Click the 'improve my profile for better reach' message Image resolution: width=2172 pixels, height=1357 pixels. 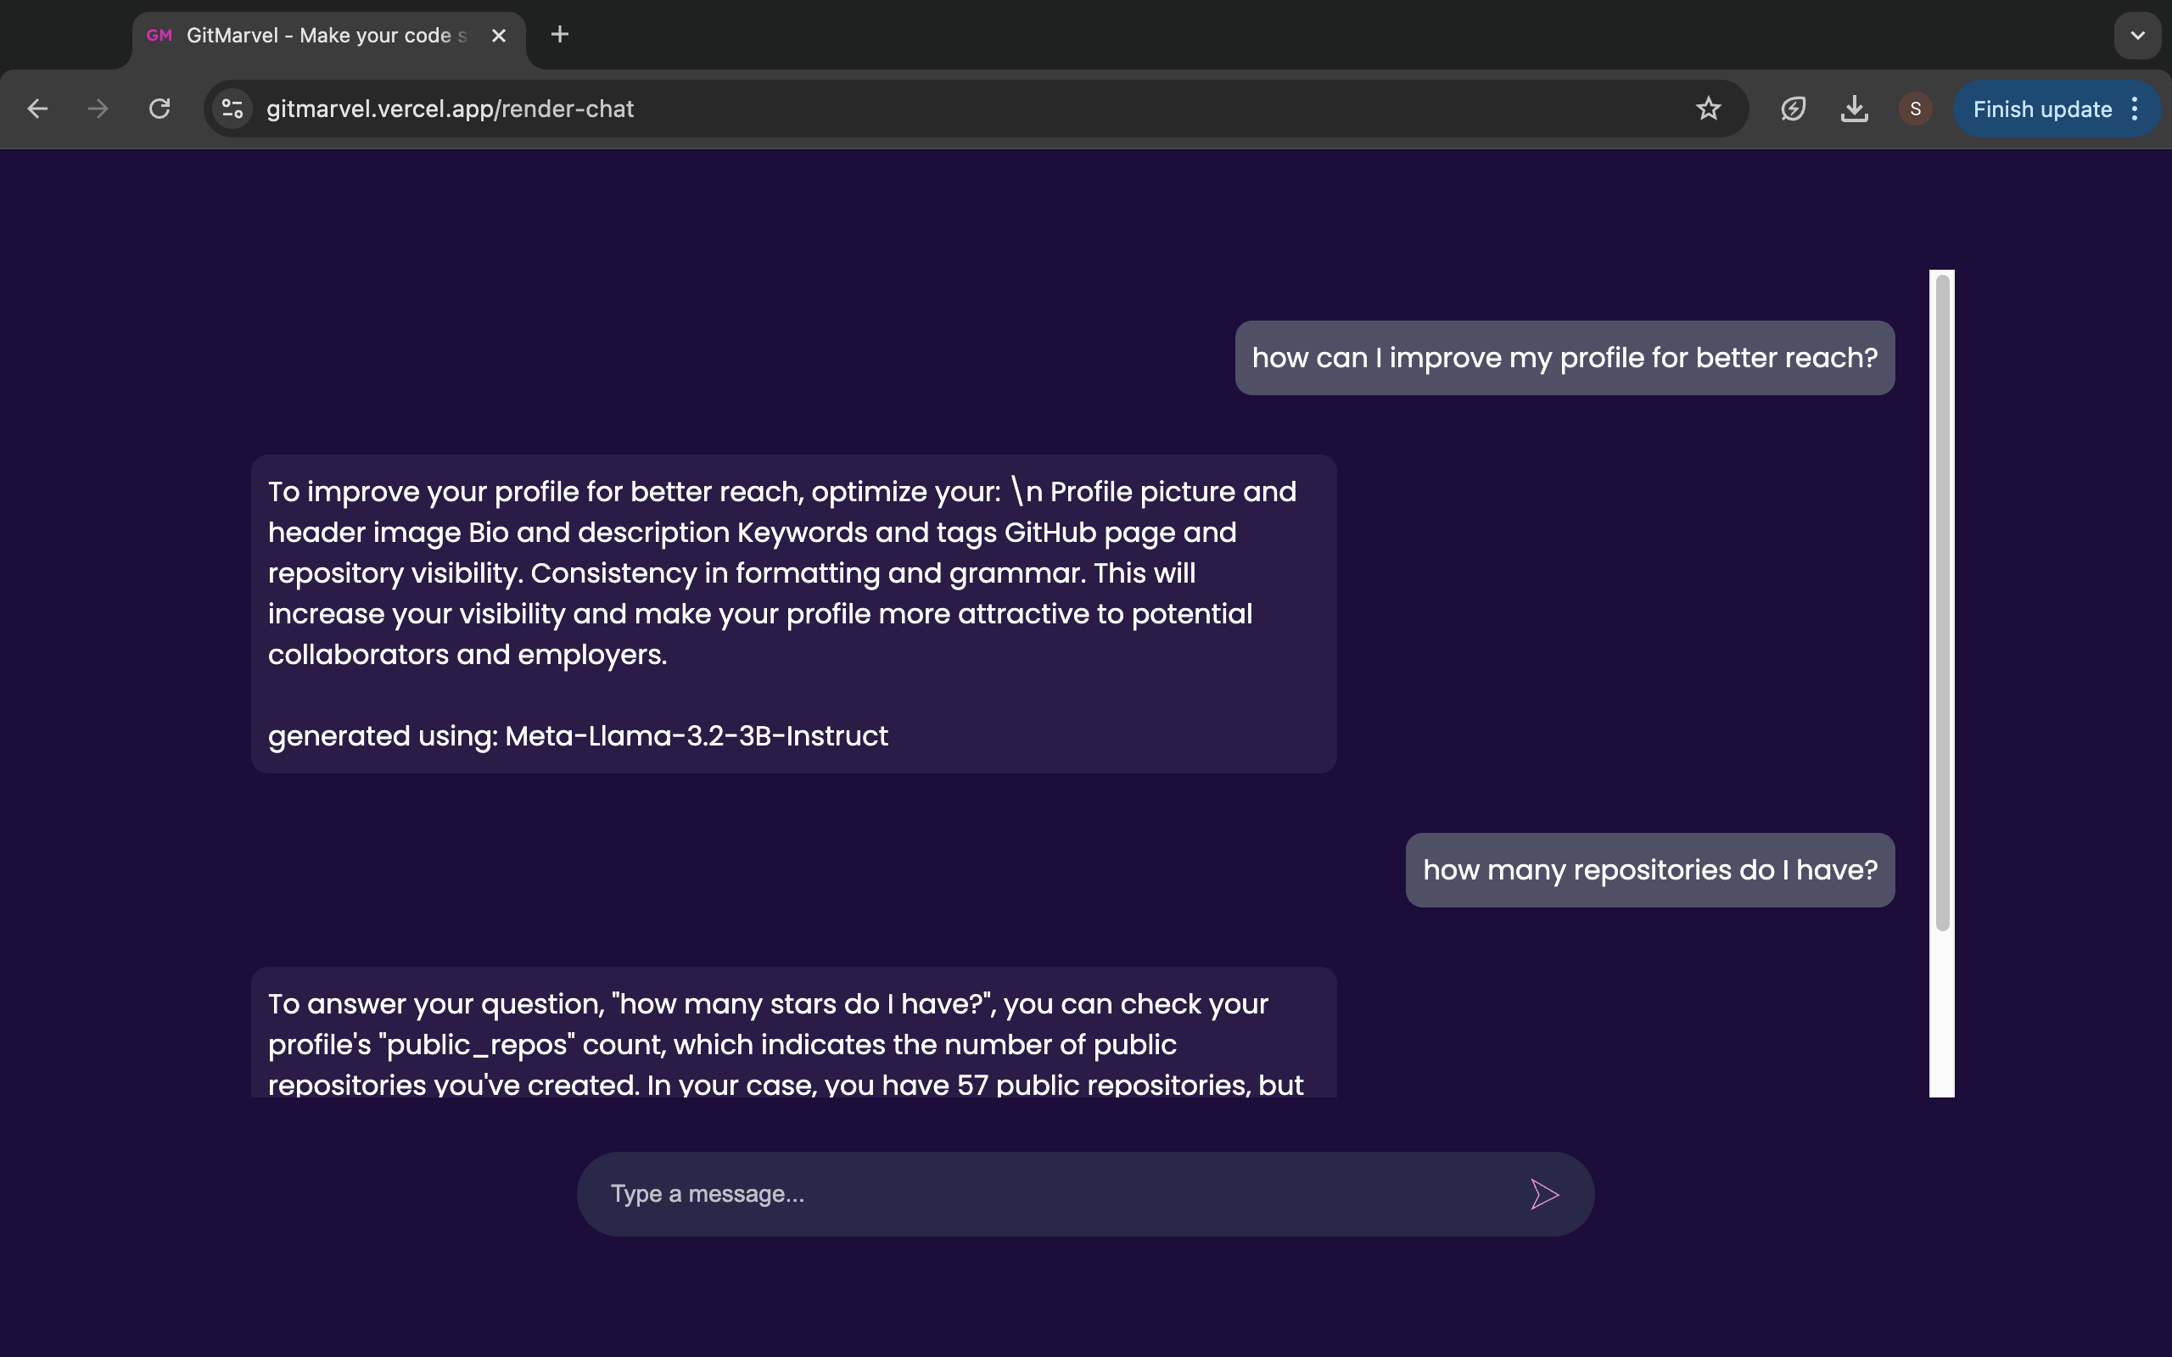pyautogui.click(x=1565, y=358)
